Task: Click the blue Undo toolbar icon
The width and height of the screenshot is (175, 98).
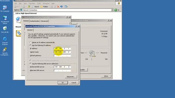Action: [x=61, y=7]
